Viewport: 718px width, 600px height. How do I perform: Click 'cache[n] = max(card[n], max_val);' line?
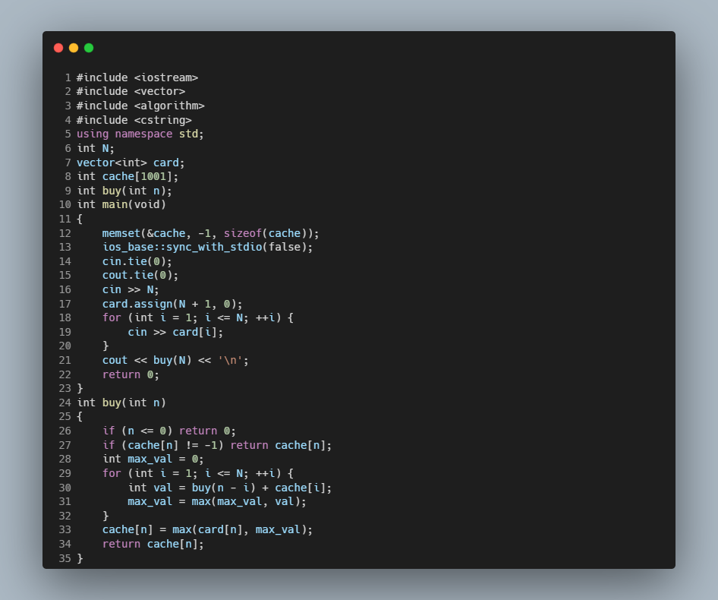207,529
